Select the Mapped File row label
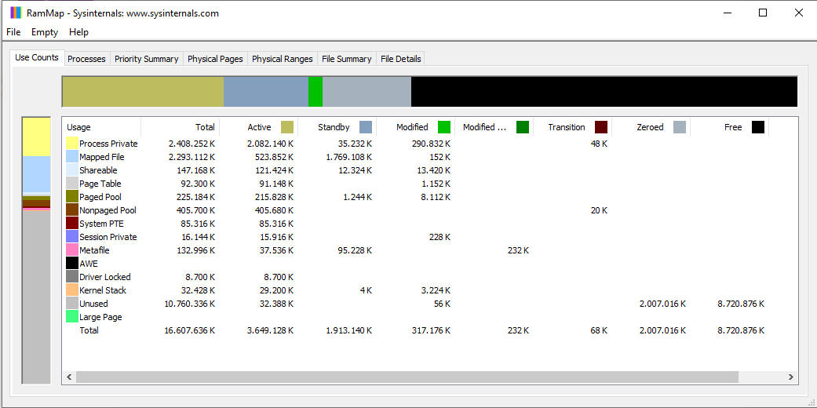The width and height of the screenshot is (817, 408). pyautogui.click(x=101, y=157)
